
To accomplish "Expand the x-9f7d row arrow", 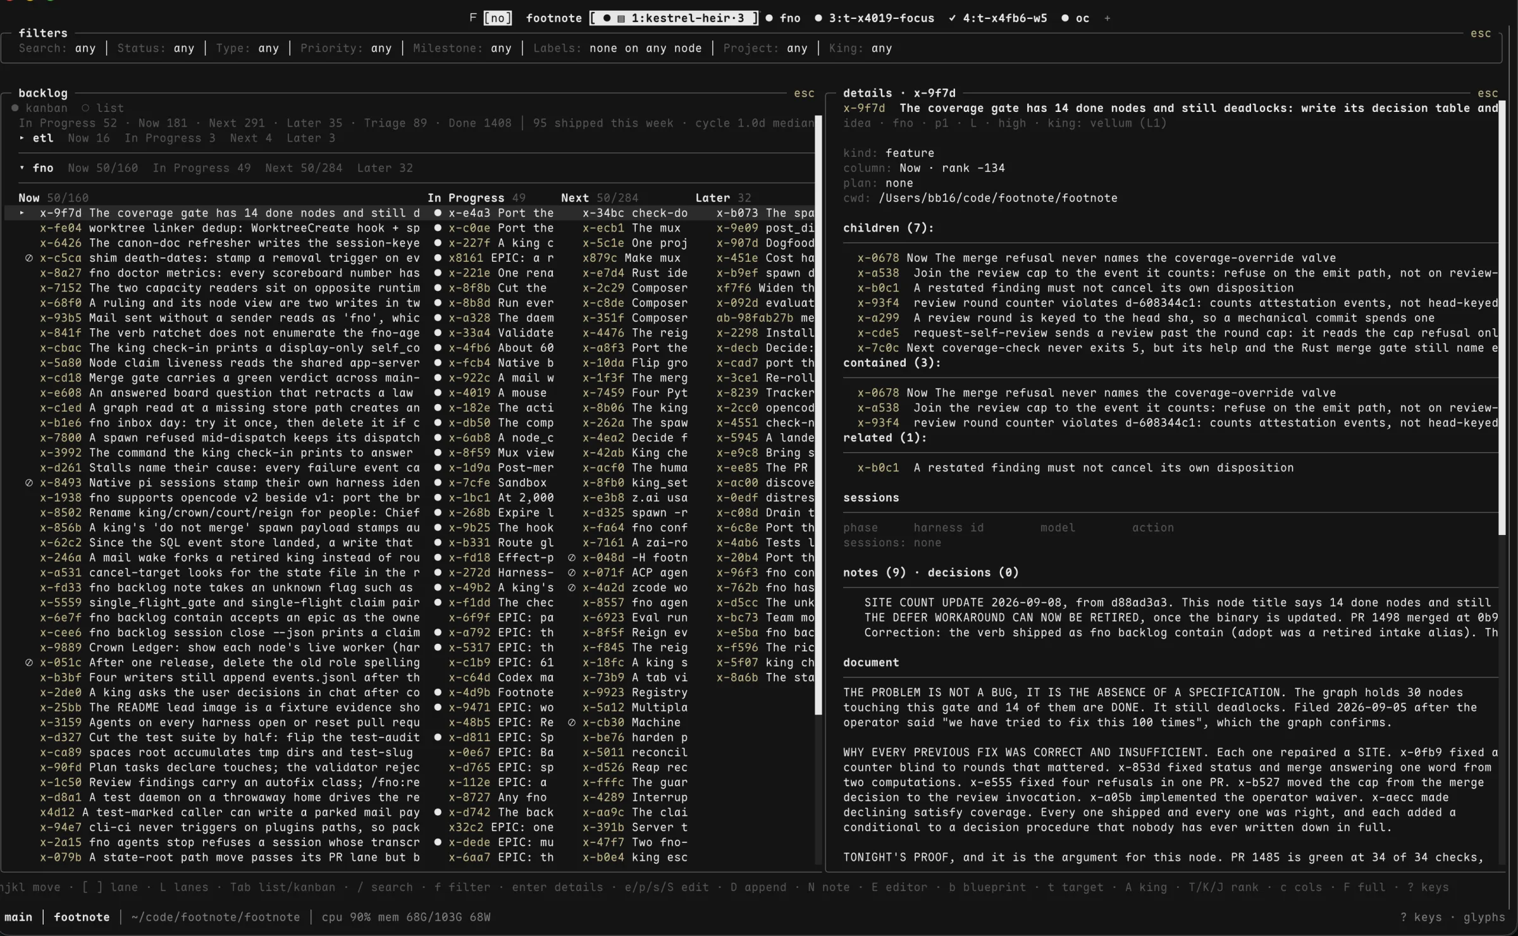I will point(22,213).
